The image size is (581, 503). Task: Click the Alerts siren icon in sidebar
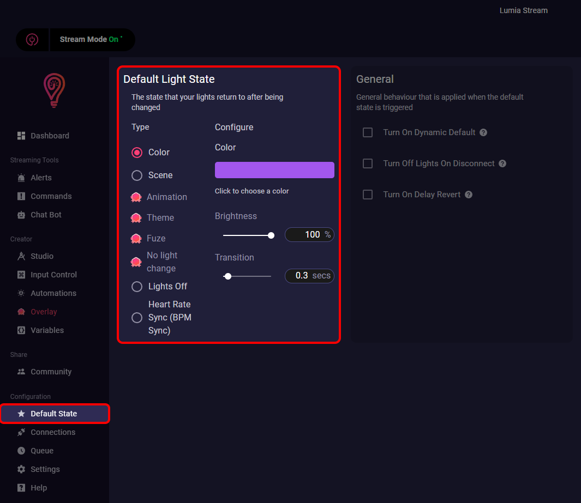(21, 178)
